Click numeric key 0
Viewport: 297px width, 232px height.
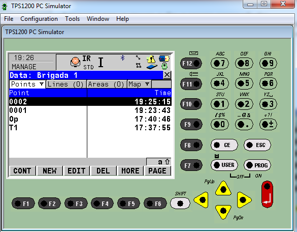(x=220, y=124)
